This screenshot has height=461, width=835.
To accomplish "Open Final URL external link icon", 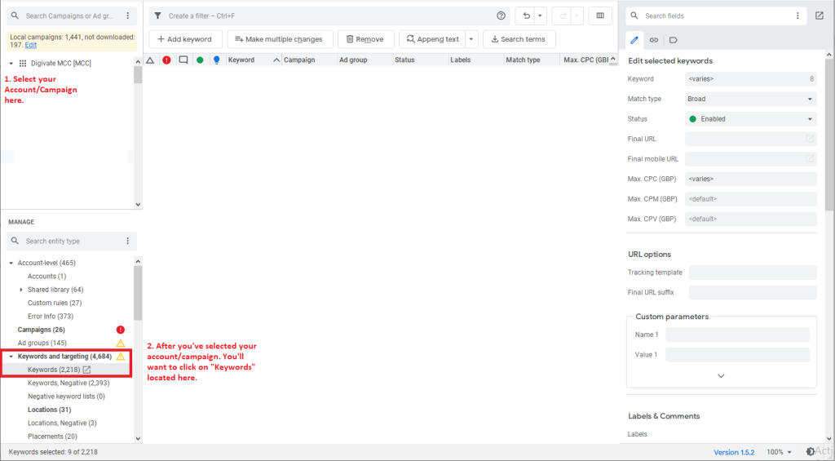I will (810, 139).
